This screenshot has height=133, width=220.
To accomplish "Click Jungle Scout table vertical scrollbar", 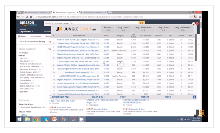I will [196, 48].
